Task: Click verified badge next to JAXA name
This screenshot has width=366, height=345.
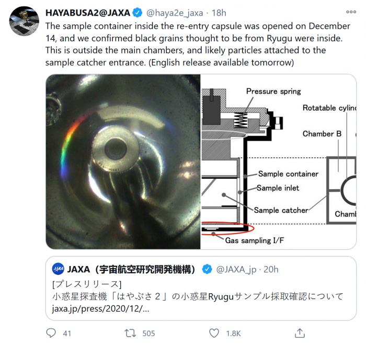Action: pos(207,269)
